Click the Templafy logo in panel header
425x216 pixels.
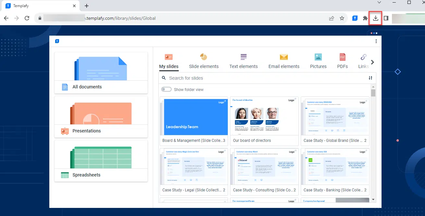(57, 41)
